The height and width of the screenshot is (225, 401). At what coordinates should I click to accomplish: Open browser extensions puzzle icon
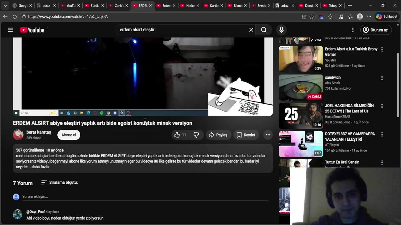click(330, 17)
